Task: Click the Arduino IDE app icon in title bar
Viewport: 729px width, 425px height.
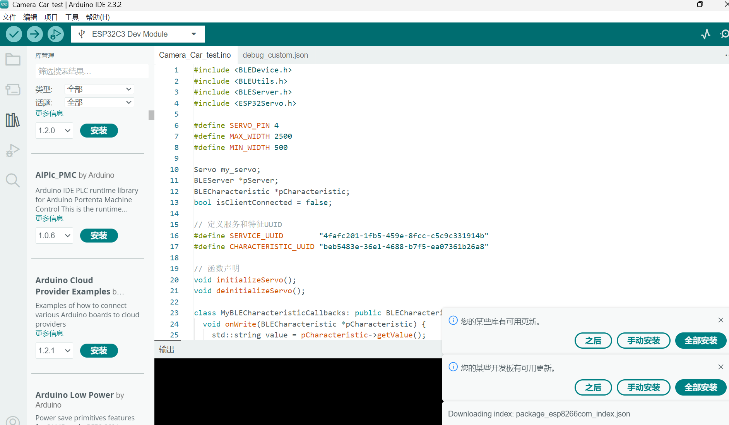Action: pos(4,5)
